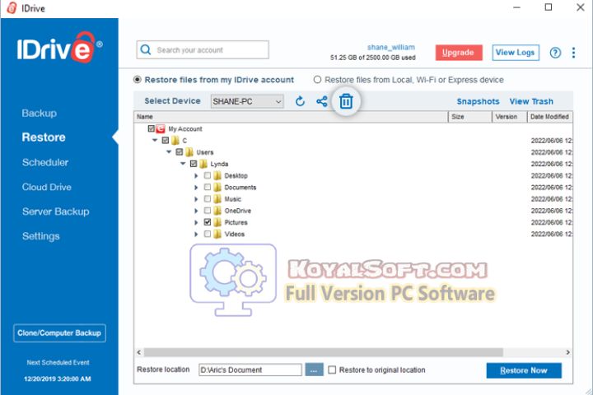The height and width of the screenshot is (395, 593).
Task: Toggle the Users folder checkbox
Action: coord(180,152)
